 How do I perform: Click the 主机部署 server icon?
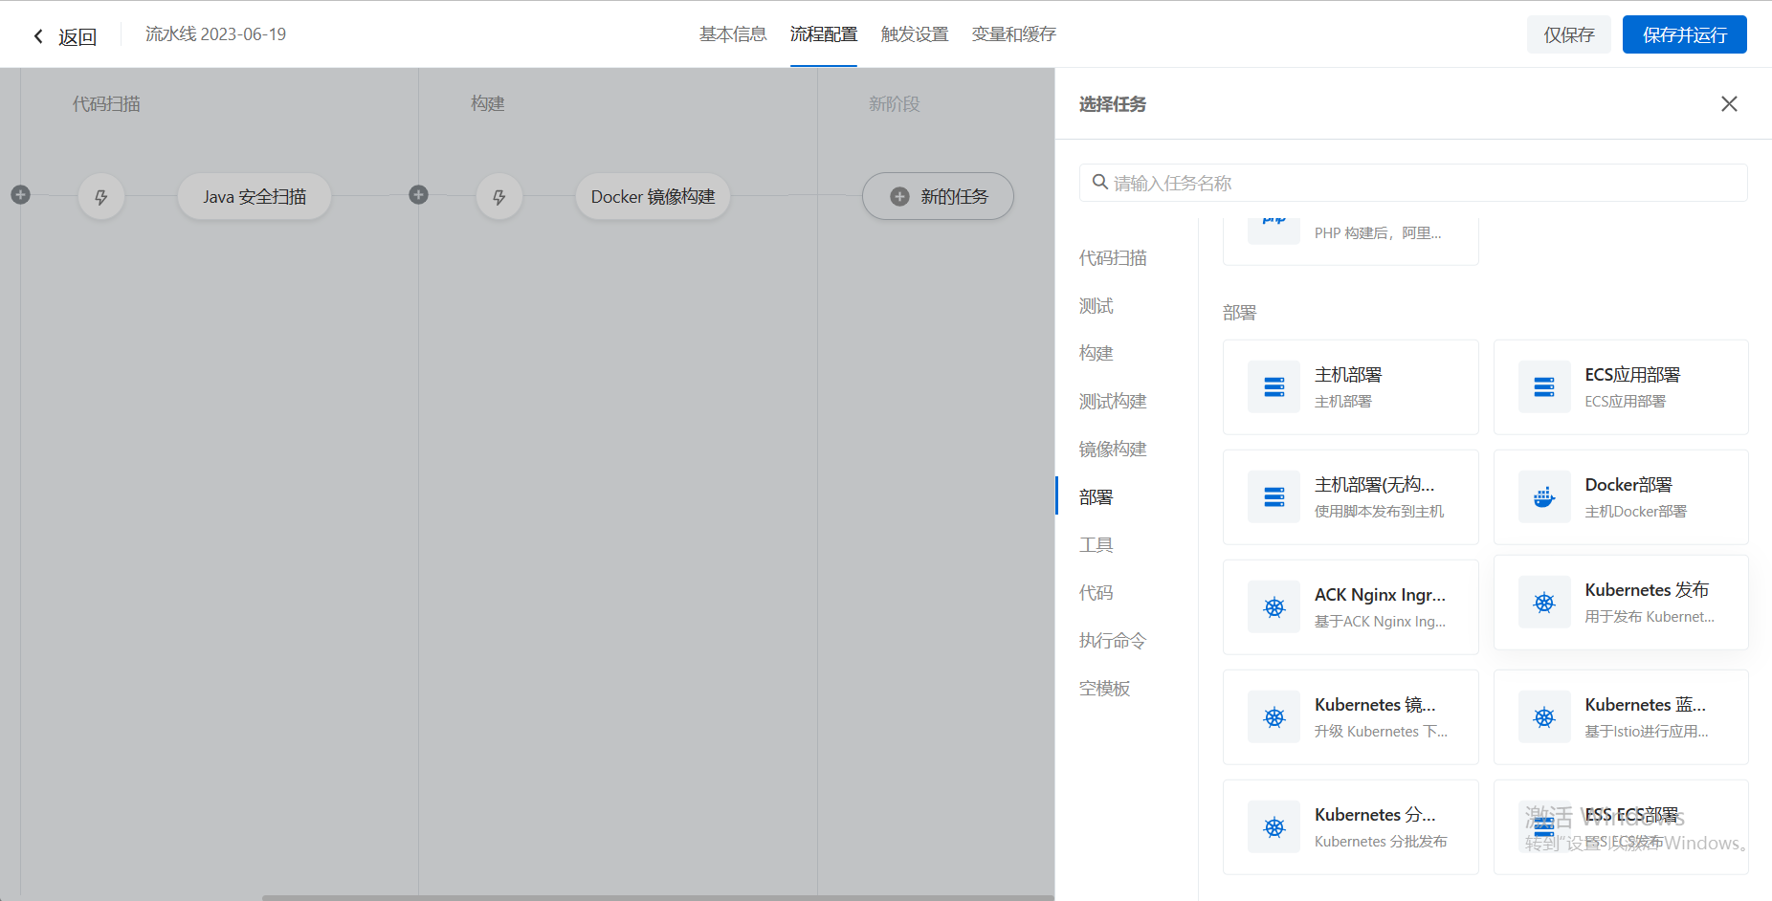pos(1274,386)
